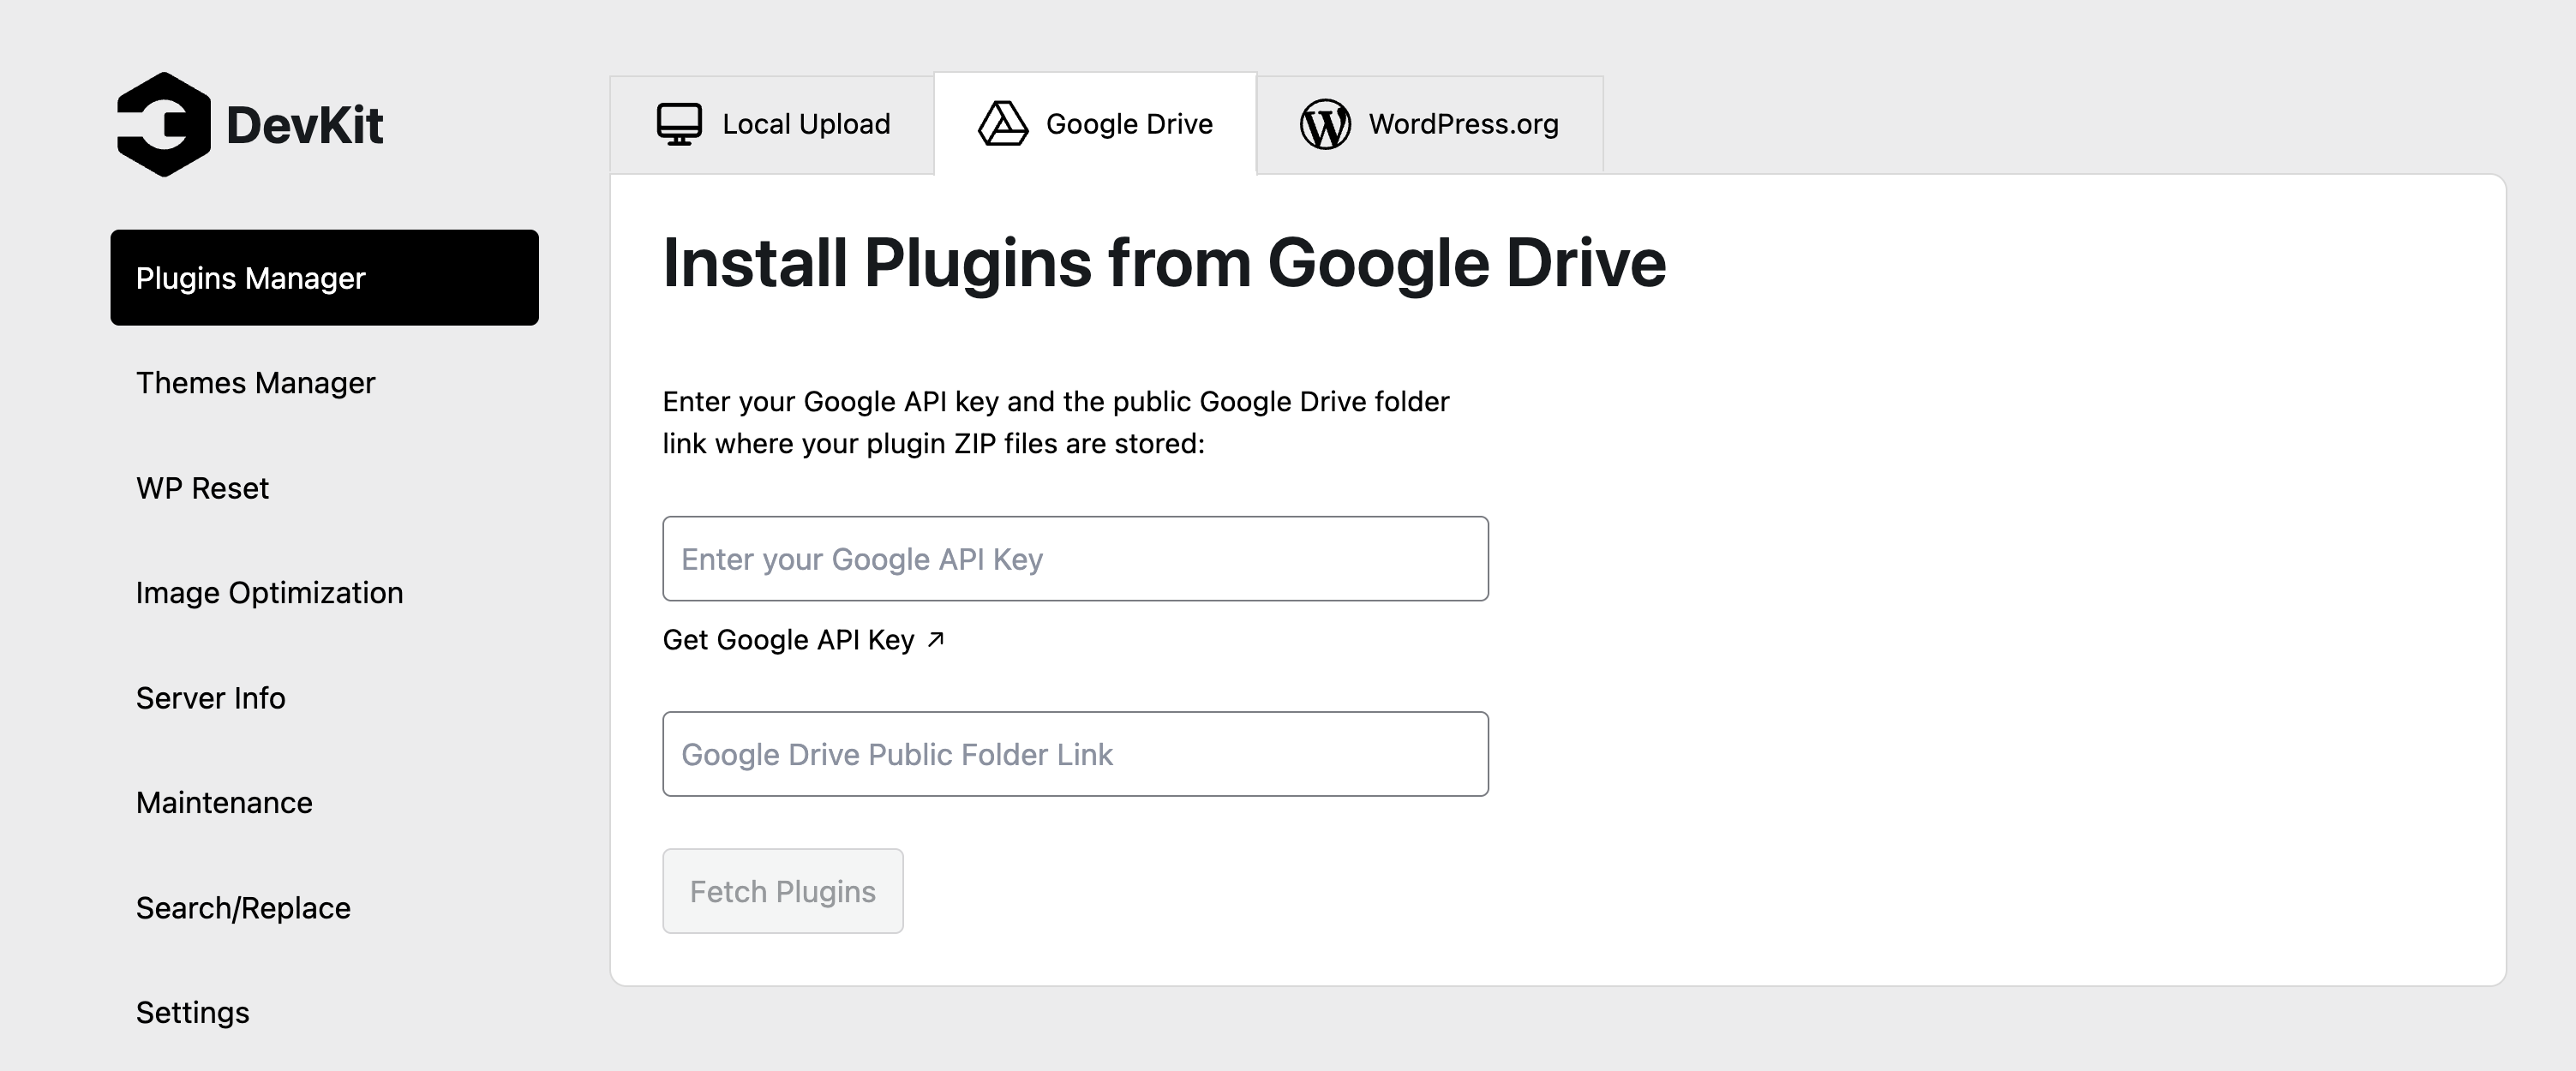Click the external arrow beside Get Google API Key

click(x=936, y=639)
